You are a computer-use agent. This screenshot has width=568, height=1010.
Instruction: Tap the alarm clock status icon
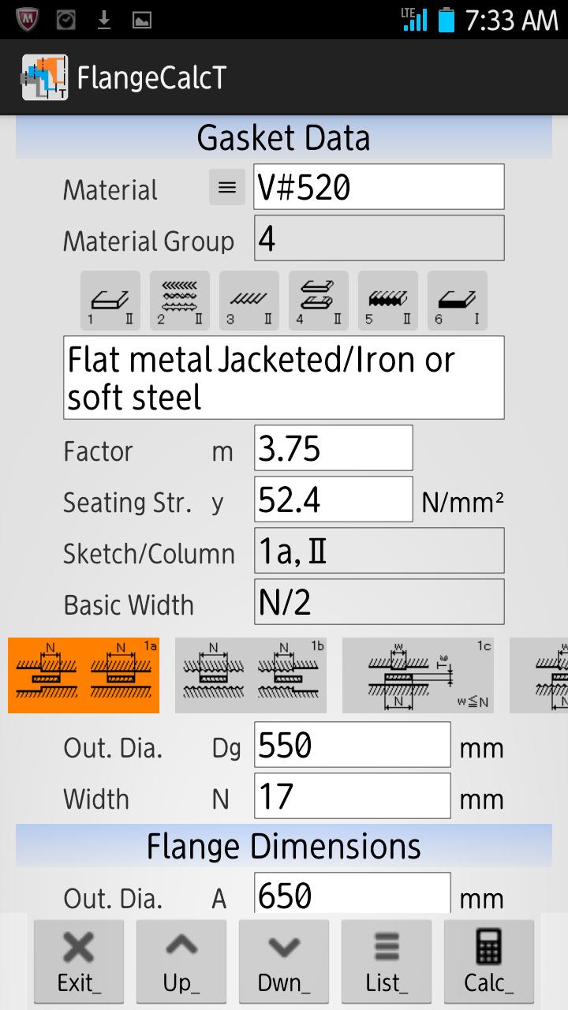pyautogui.click(x=66, y=20)
